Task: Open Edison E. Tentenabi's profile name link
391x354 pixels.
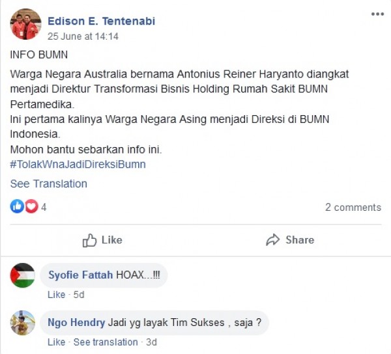Action: pyautogui.click(x=101, y=21)
